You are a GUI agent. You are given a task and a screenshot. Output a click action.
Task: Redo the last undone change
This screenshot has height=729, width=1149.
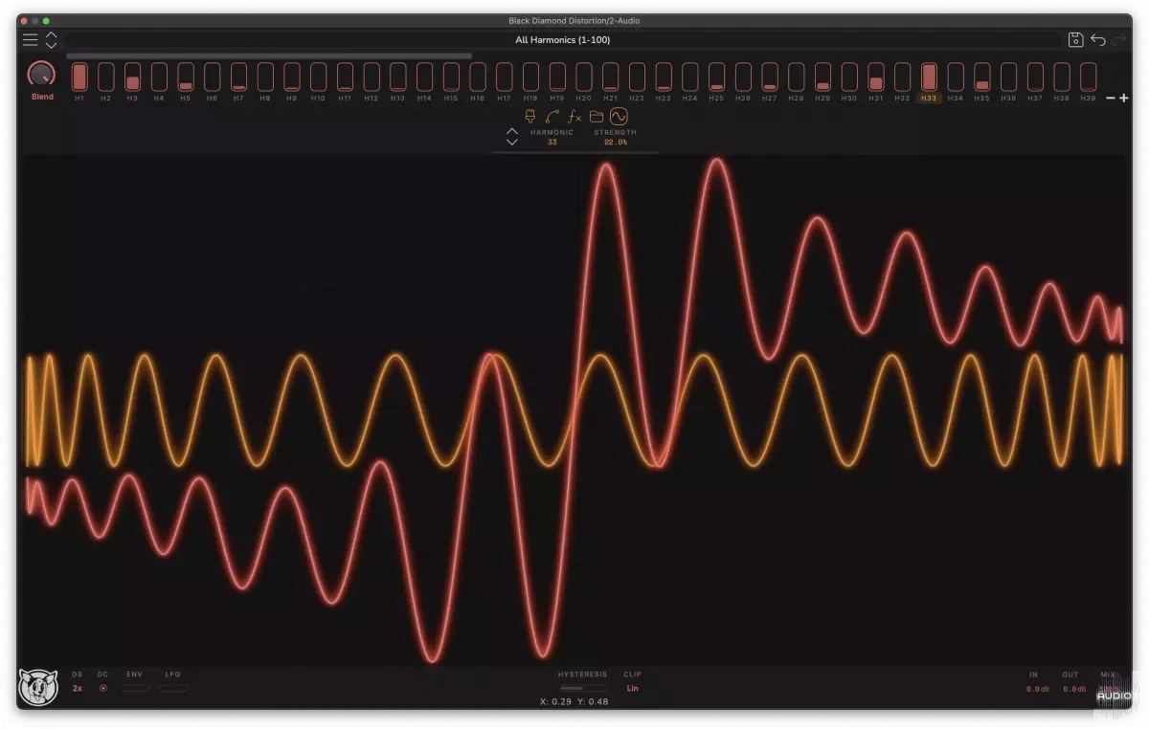coord(1119,39)
